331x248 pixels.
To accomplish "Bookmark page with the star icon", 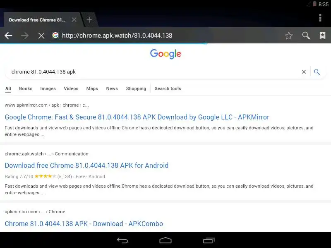I will (288, 36).
